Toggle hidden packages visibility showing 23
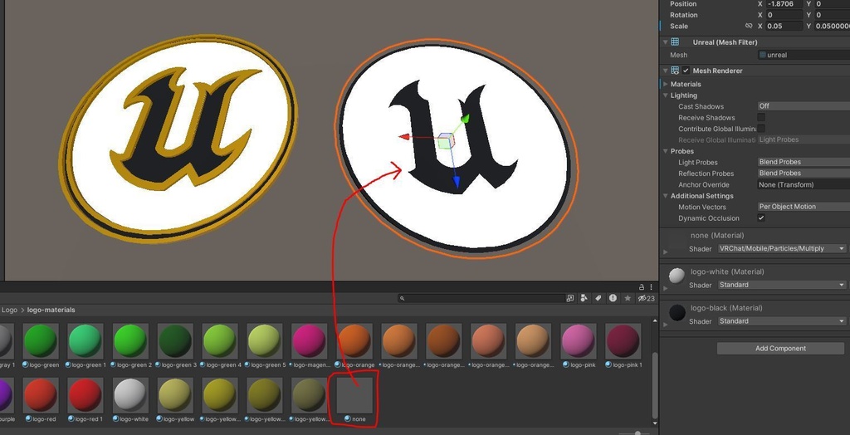This screenshot has height=435, width=850. pos(646,298)
